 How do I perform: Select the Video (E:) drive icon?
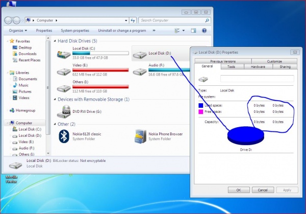(x=64, y=72)
